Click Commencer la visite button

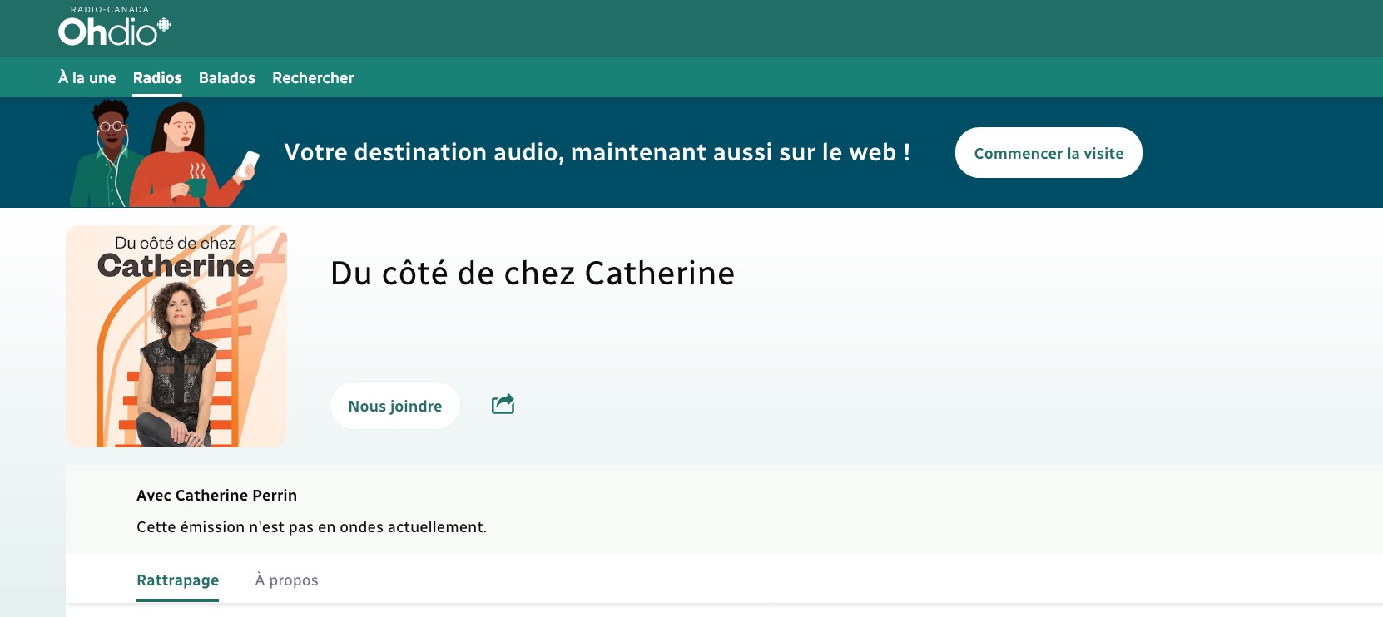coord(1048,153)
